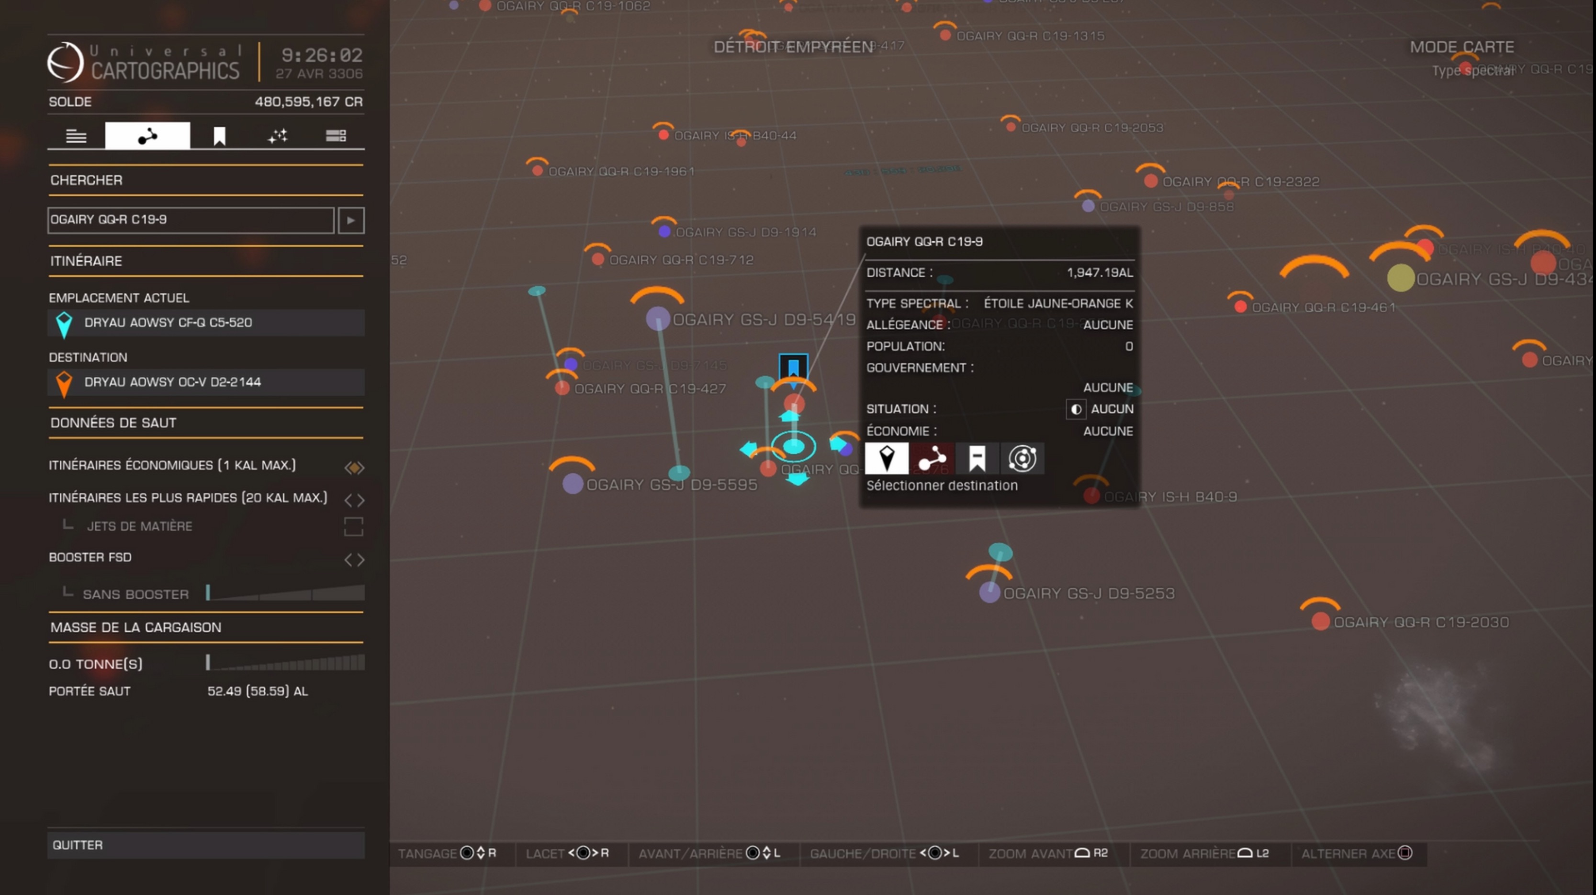Open the info list tab icon
This screenshot has height=895, width=1596.
tap(76, 135)
